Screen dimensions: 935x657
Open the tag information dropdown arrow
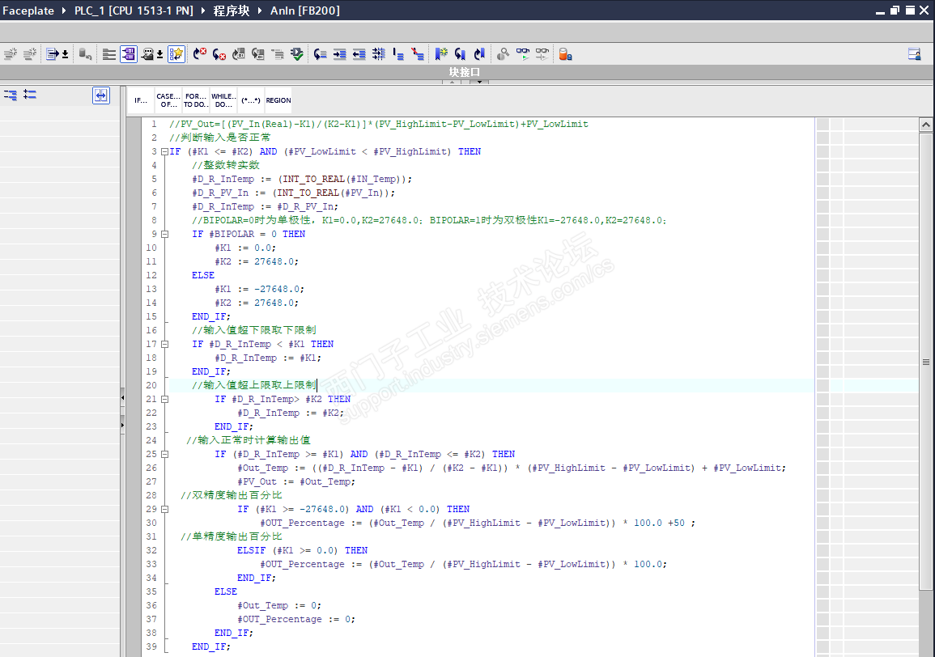[x=159, y=54]
